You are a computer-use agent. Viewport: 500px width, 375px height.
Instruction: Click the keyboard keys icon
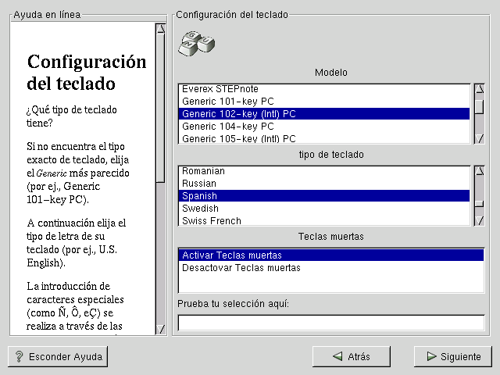(196, 43)
